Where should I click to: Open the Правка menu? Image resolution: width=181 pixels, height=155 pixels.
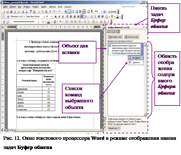point(13,7)
